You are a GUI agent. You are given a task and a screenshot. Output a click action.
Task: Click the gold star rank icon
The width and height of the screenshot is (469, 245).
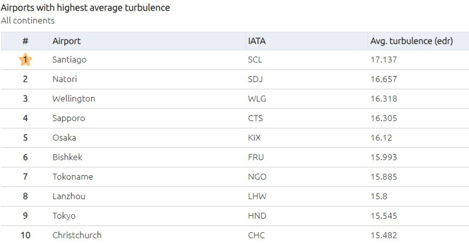[26, 59]
